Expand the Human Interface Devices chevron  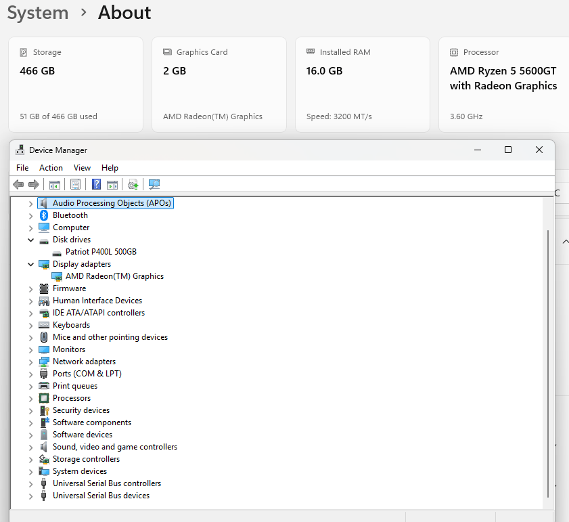[x=31, y=301]
